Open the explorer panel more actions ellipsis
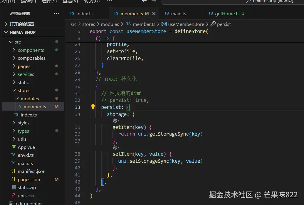 [56, 14]
